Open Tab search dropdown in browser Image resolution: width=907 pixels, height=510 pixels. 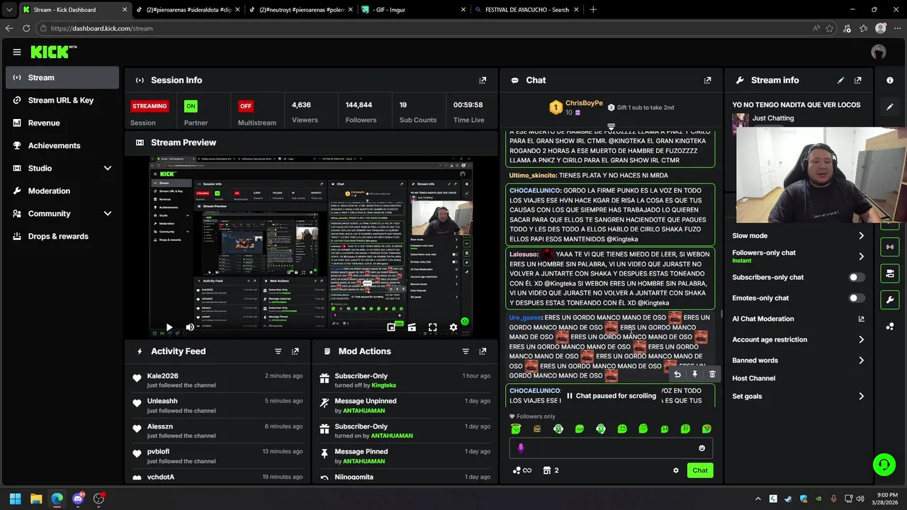(9, 10)
